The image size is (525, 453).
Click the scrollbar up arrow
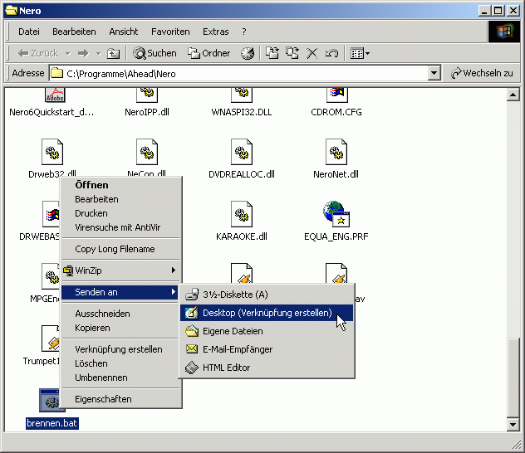coord(513,95)
